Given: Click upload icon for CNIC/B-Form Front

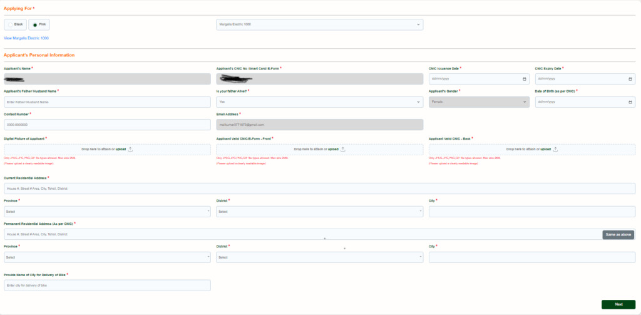Looking at the screenshot, I should pyautogui.click(x=343, y=149).
